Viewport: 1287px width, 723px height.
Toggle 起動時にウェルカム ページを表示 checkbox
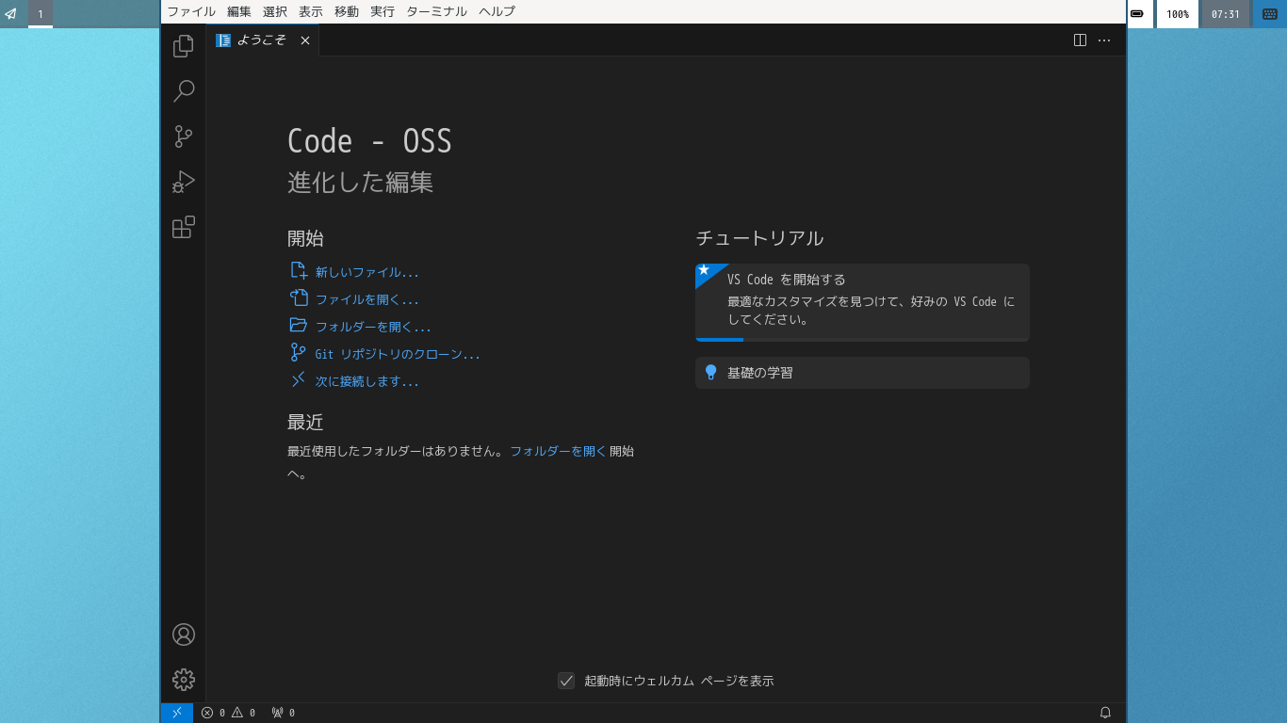click(x=566, y=681)
